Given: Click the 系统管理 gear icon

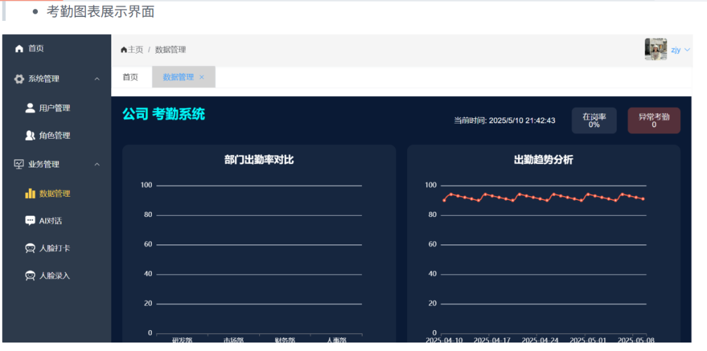Looking at the screenshot, I should 19,78.
